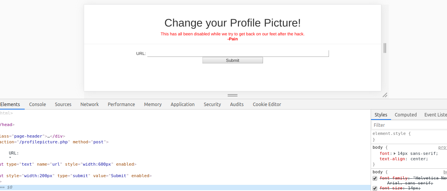Expand the font shorthand property triangle

coord(395,153)
